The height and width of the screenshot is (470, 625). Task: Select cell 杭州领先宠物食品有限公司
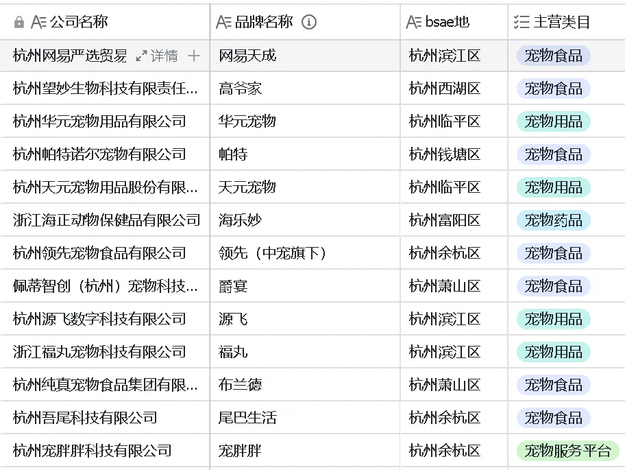105,253
